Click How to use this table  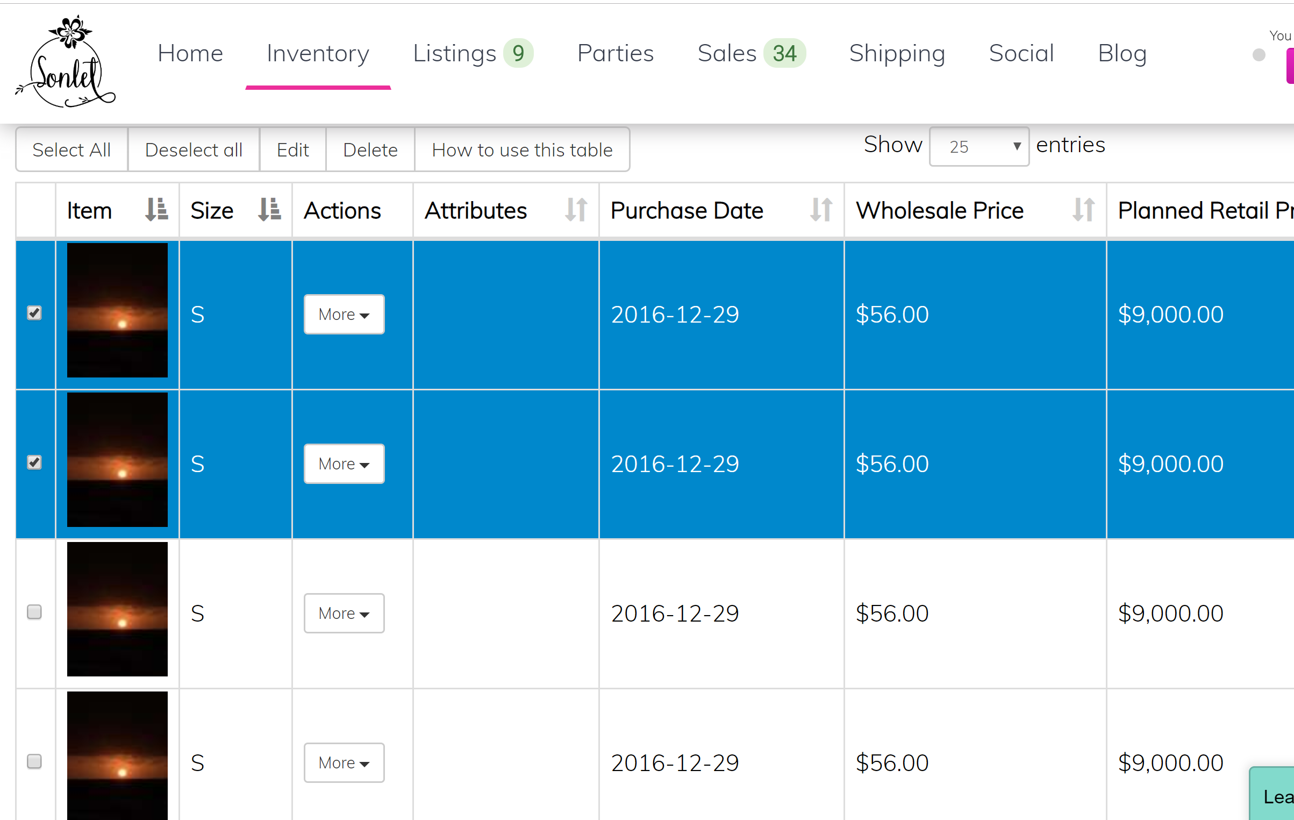pos(521,150)
